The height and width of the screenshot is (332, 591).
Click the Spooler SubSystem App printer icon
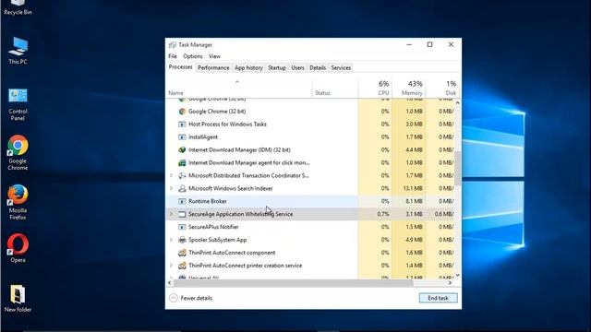coord(182,240)
